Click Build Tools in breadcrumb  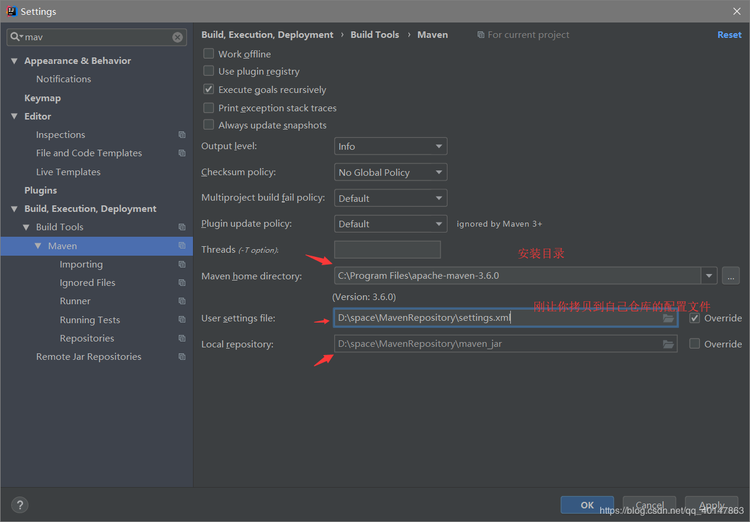375,35
